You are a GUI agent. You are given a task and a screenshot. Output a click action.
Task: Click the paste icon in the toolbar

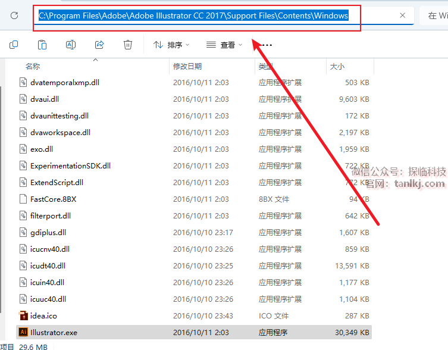click(42, 45)
